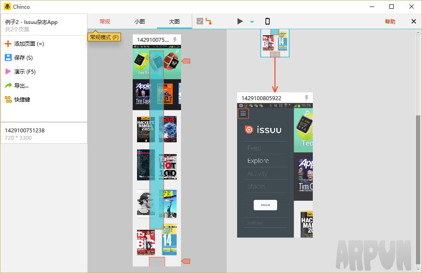422x273 pixels.
Task: Switch to the 小图 (small image) tab
Action: point(139,21)
